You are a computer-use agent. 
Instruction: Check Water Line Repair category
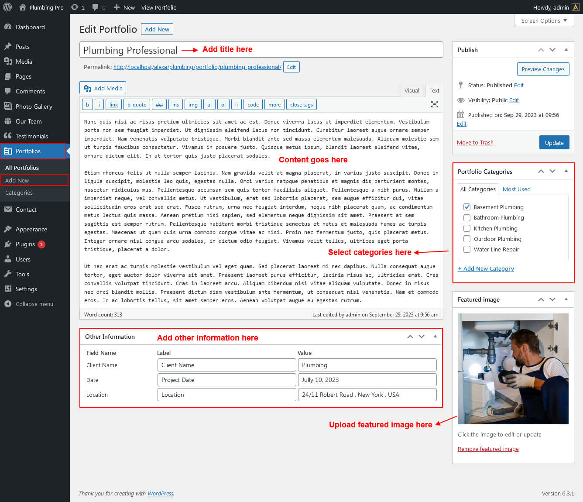click(x=467, y=249)
